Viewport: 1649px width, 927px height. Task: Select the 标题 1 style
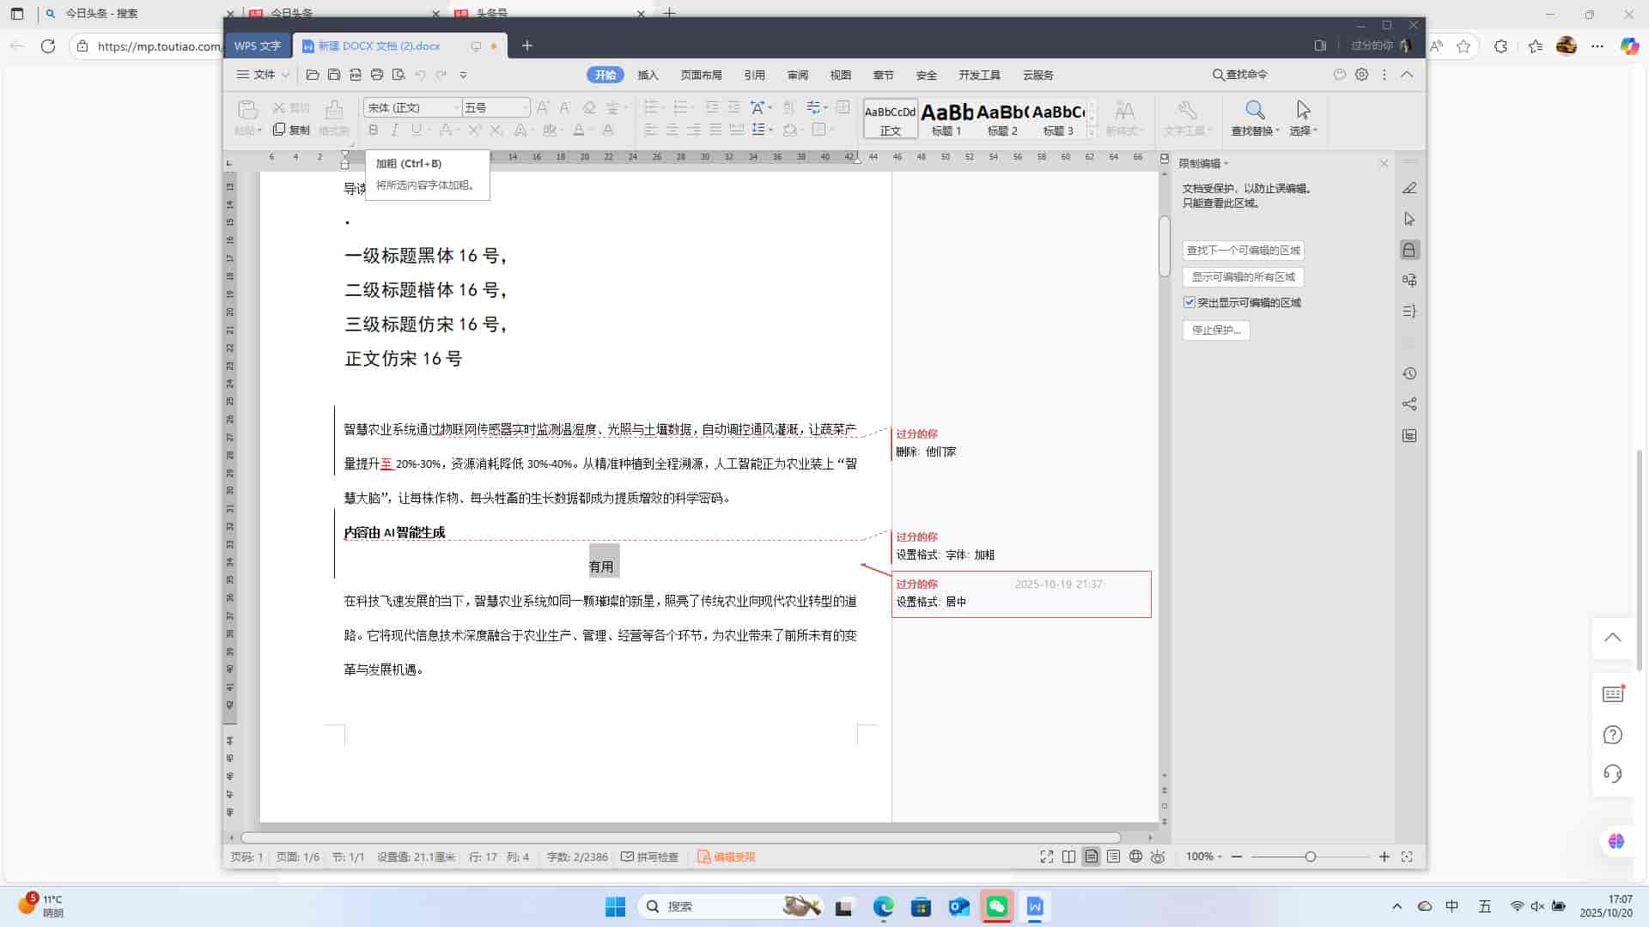click(x=946, y=118)
